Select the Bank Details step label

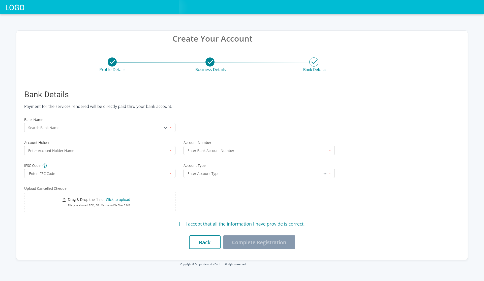tap(314, 70)
